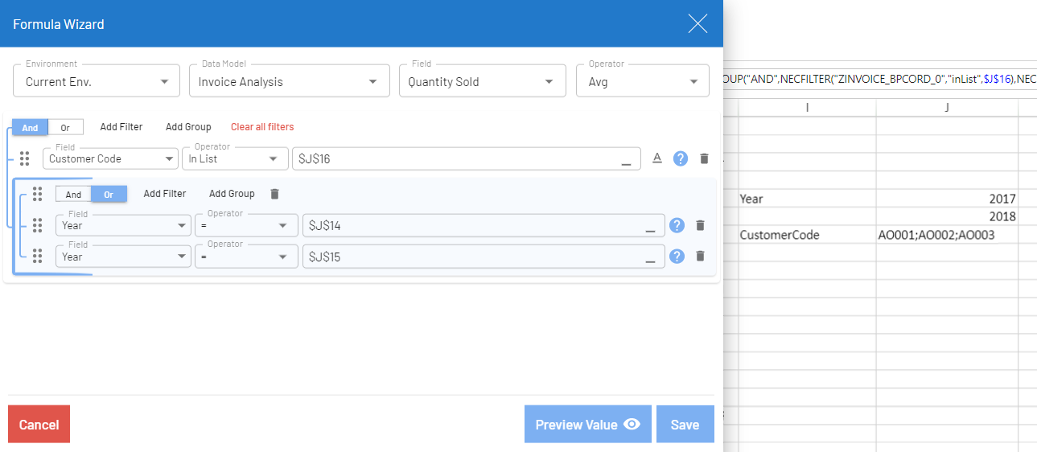Click the $J$16 value input field

[459, 159]
